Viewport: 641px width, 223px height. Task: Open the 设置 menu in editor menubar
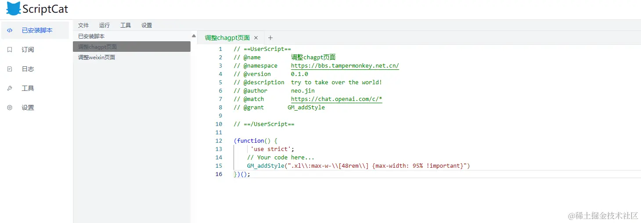(x=147, y=25)
